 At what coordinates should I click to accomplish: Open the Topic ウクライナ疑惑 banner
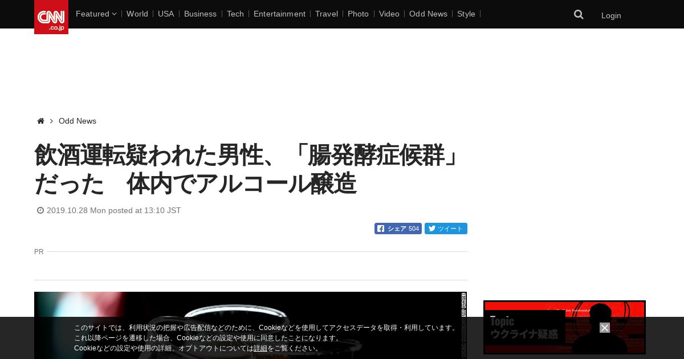point(564,327)
